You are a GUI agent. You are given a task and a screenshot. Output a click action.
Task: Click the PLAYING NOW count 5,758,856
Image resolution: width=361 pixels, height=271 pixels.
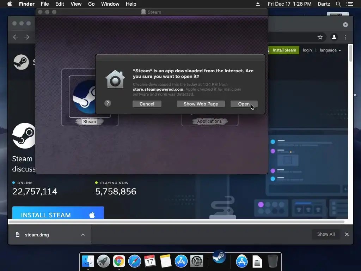point(116,192)
